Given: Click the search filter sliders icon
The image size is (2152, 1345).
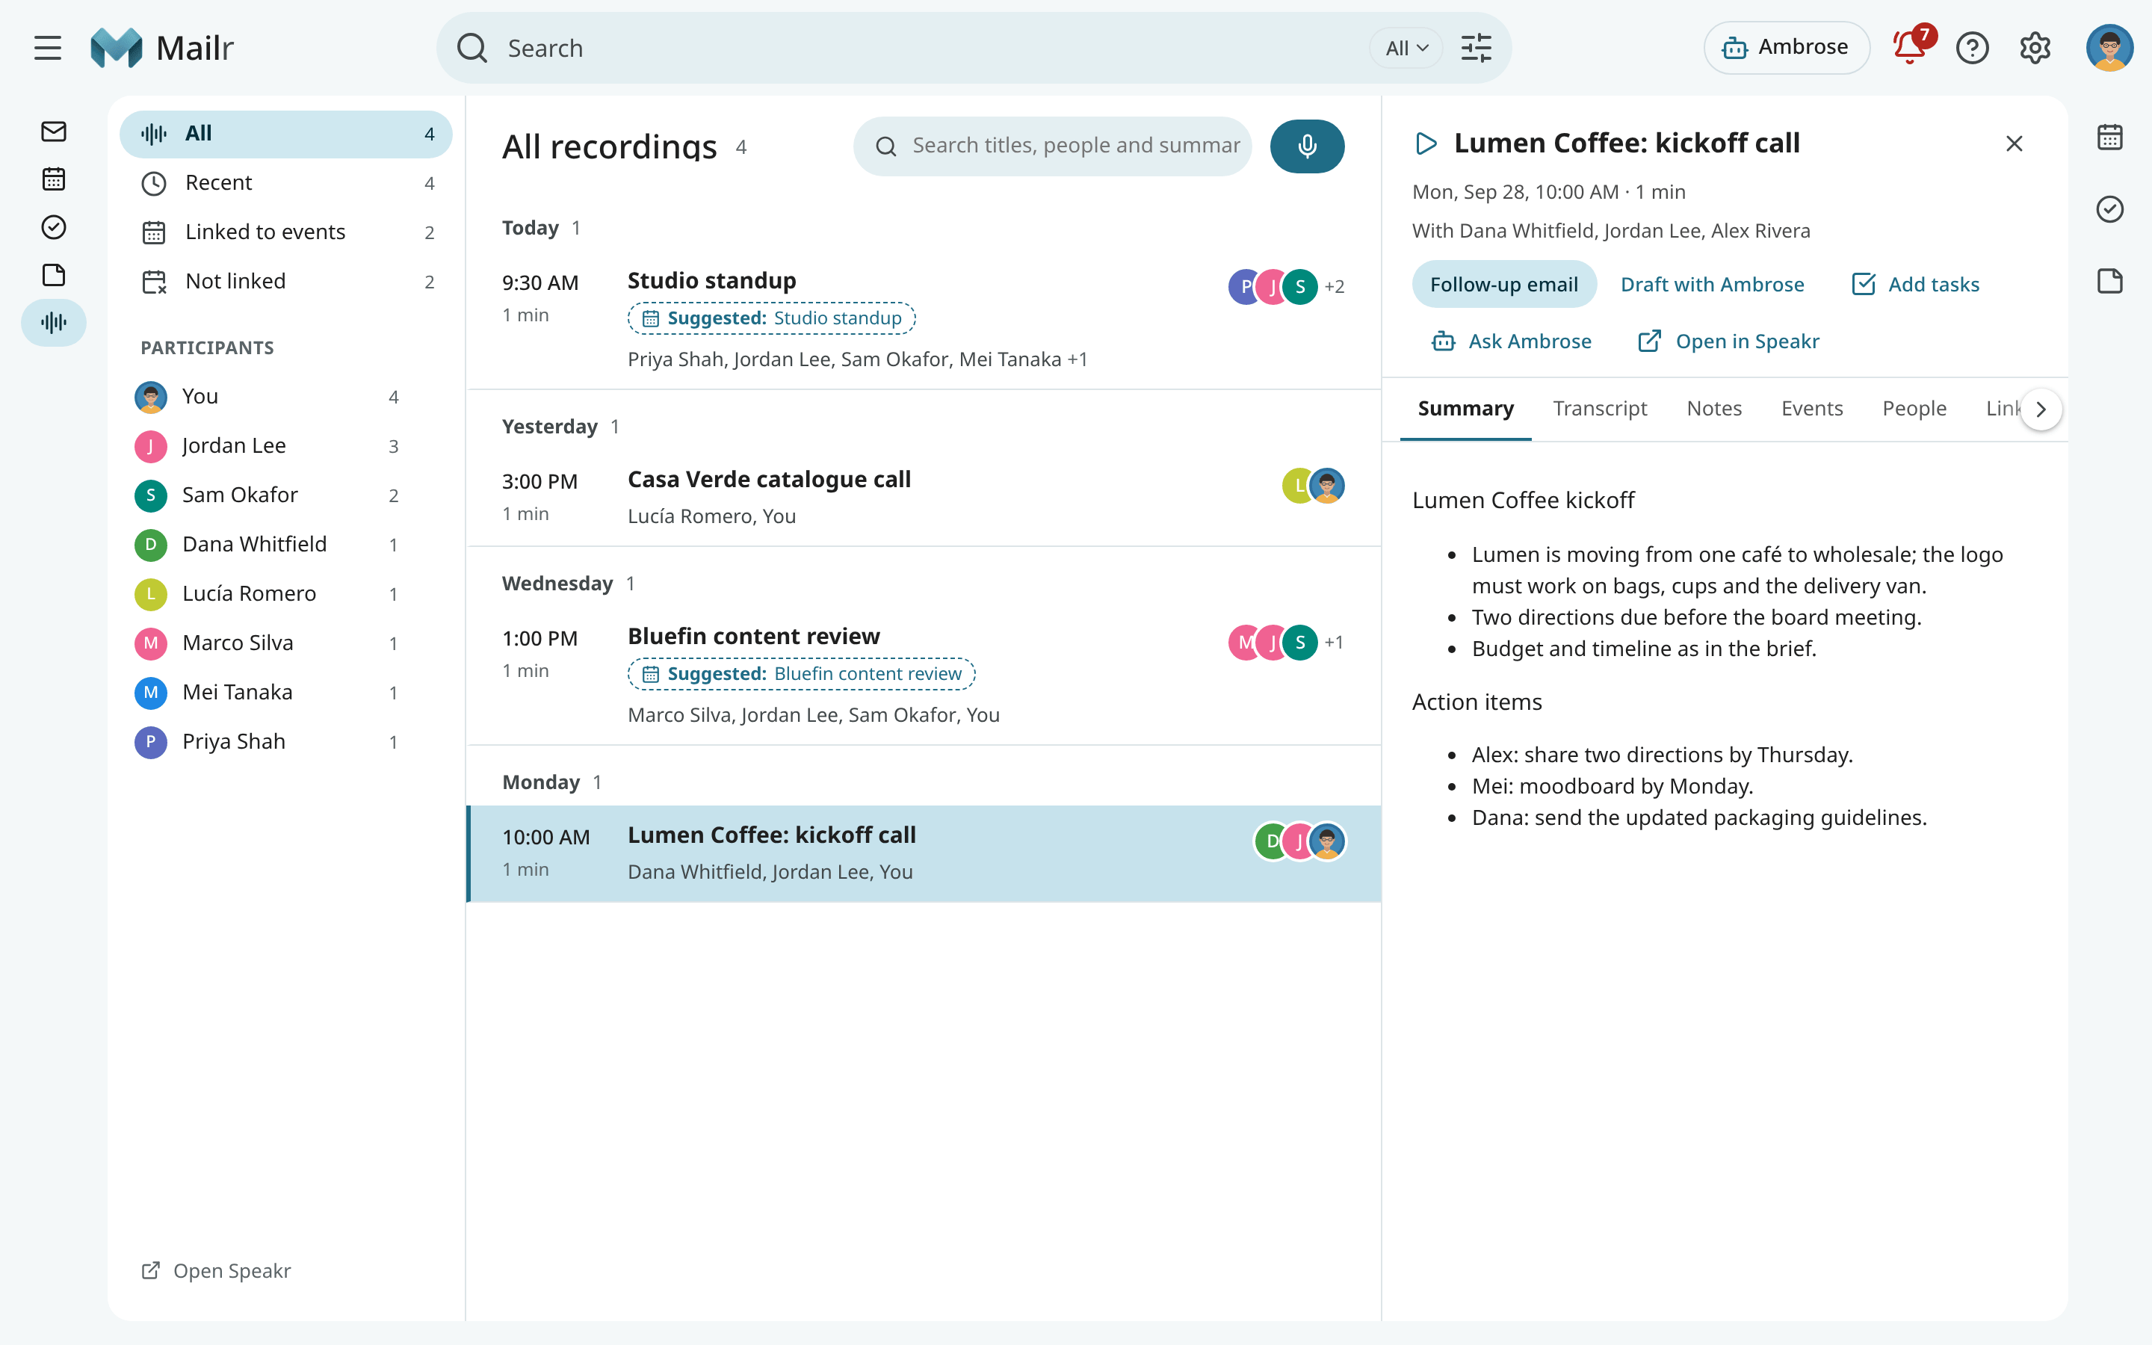Looking at the screenshot, I should point(1477,48).
